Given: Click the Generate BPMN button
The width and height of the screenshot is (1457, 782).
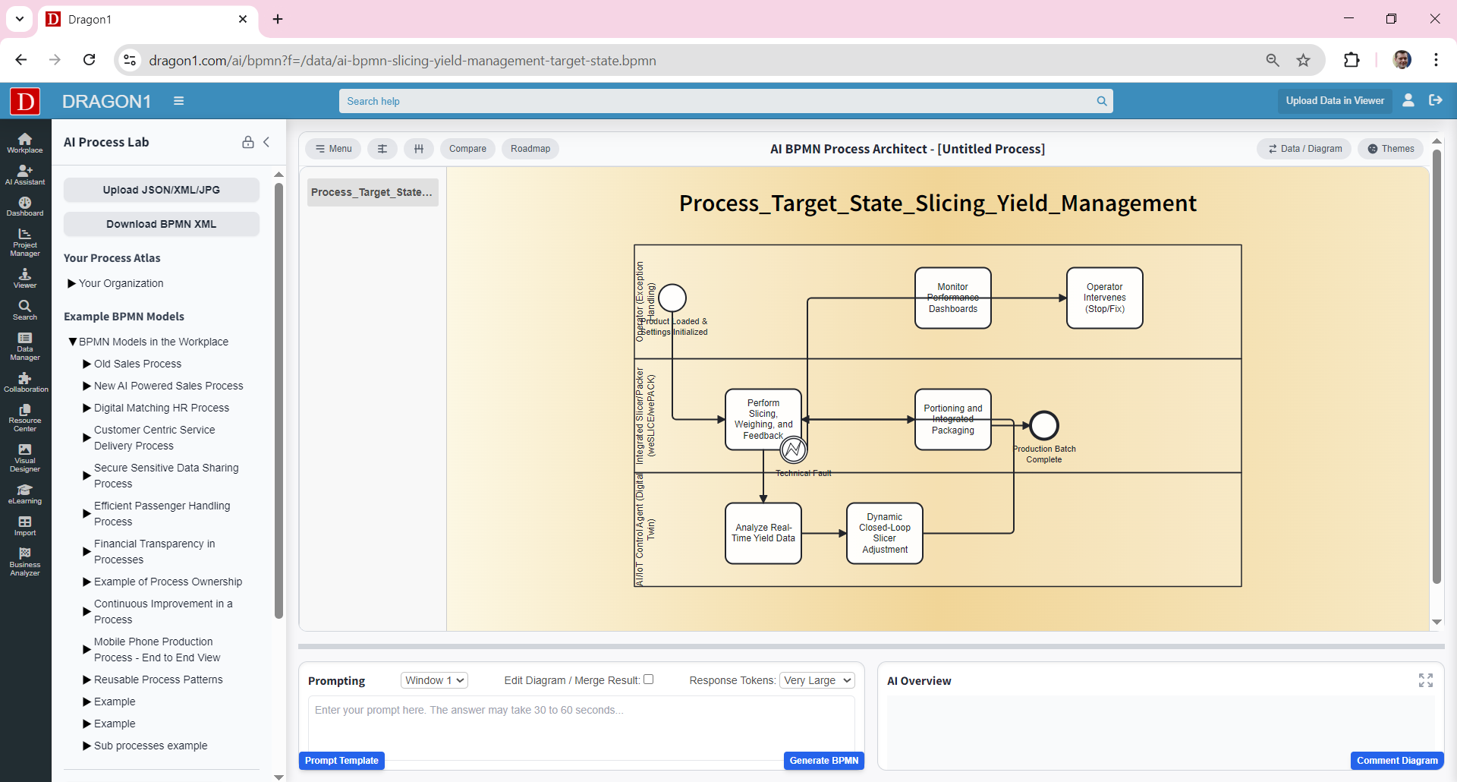Looking at the screenshot, I should 823,760.
